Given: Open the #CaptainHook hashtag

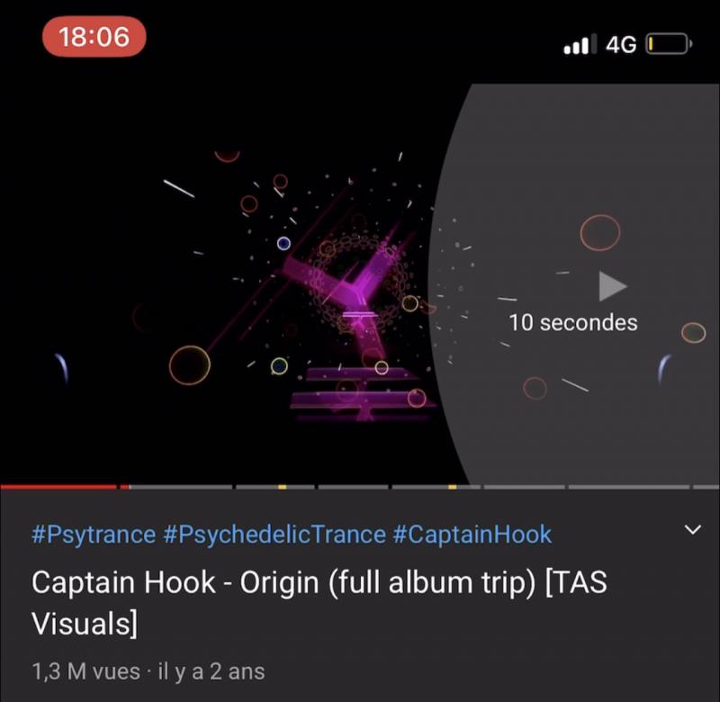Looking at the screenshot, I should point(472,535).
